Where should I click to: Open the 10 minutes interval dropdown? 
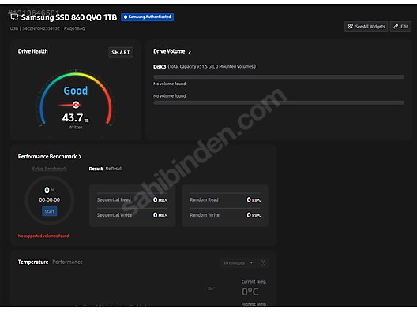pos(238,262)
